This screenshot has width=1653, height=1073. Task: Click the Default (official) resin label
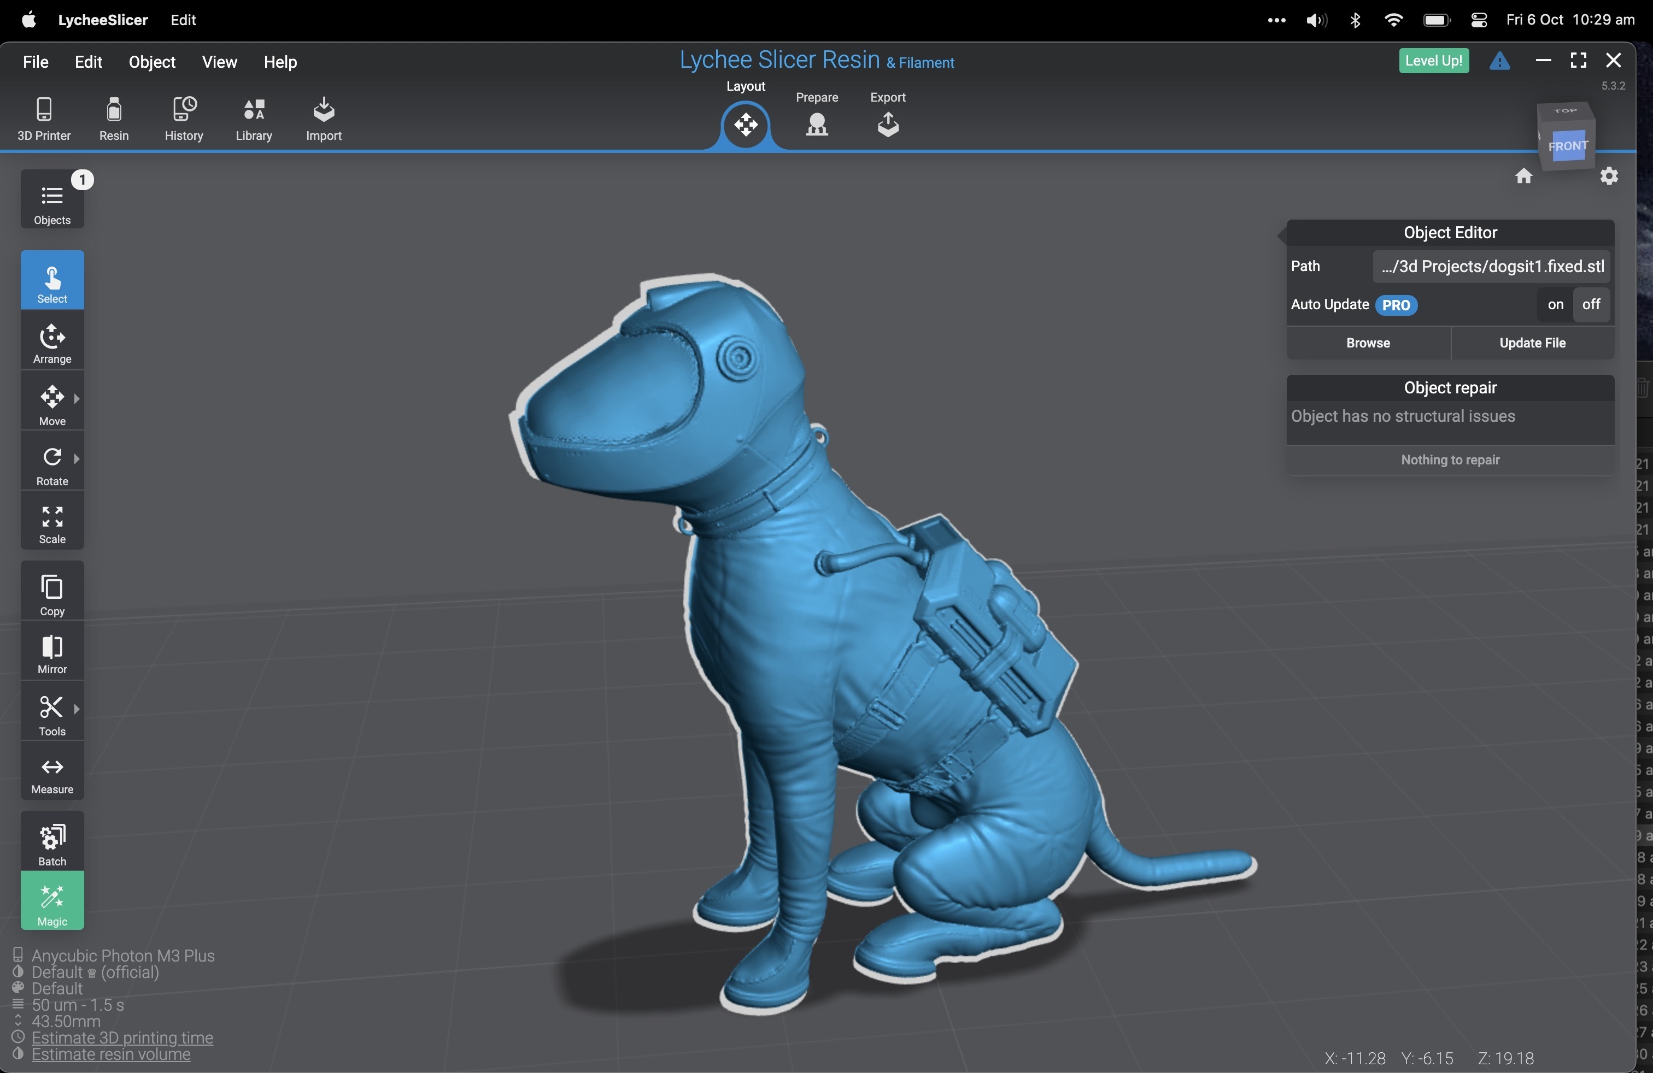coord(95,972)
